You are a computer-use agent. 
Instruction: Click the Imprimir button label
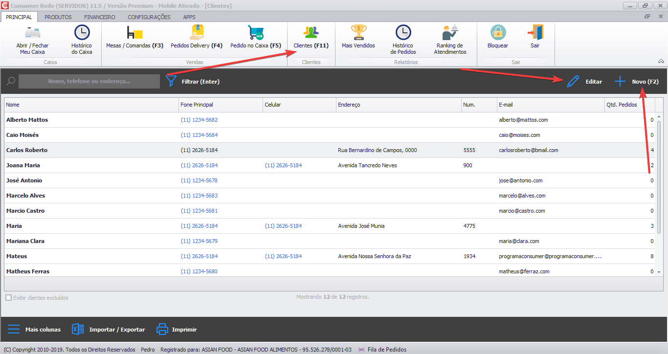pyautogui.click(x=184, y=330)
